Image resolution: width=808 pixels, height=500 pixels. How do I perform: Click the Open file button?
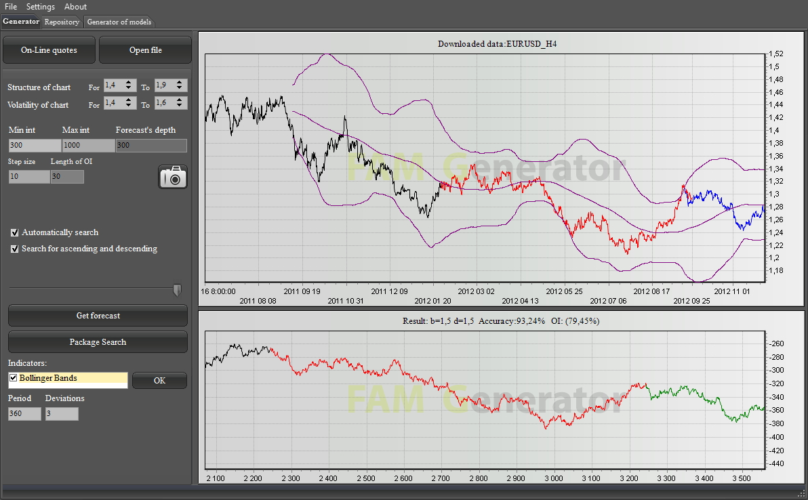pyautogui.click(x=145, y=50)
